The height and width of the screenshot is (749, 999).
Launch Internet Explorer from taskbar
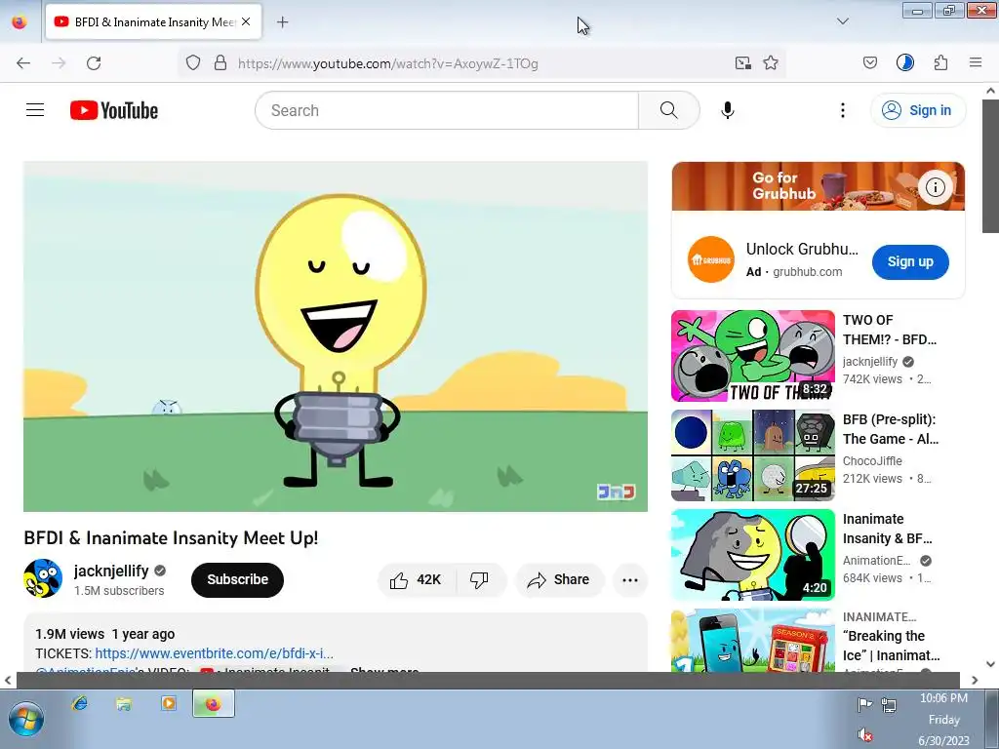tap(80, 703)
